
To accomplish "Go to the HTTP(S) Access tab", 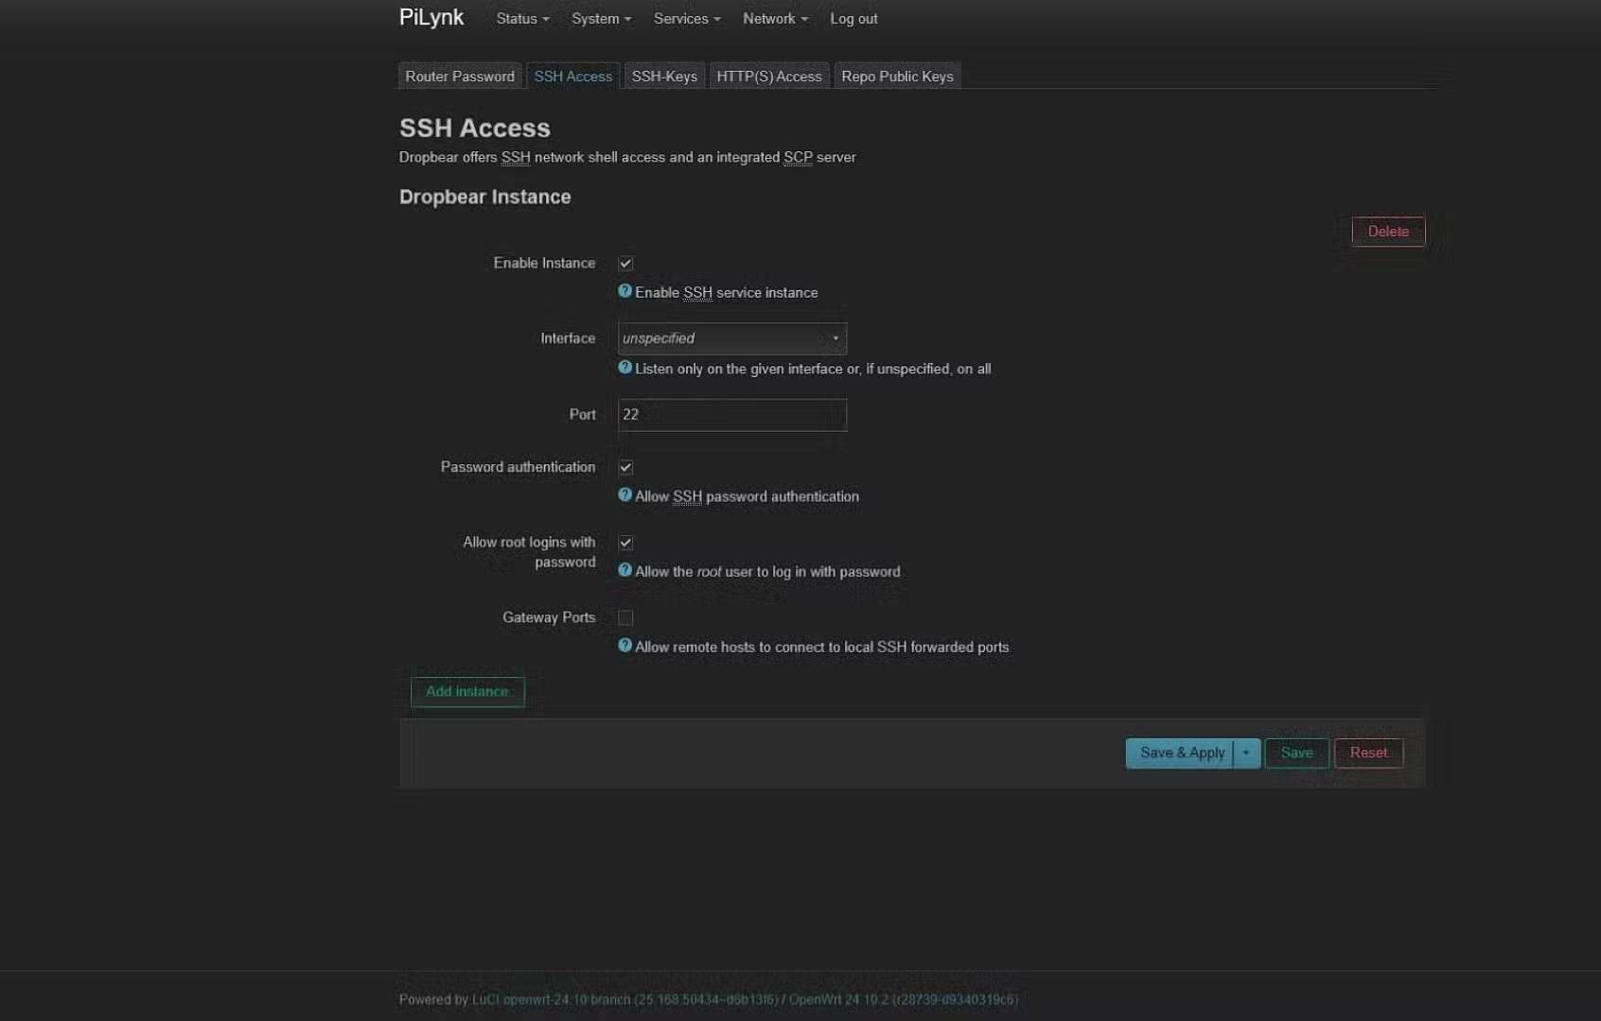I will coord(768,77).
